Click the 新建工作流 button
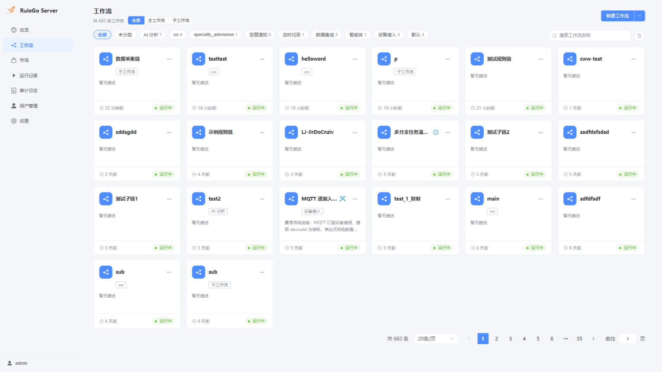This screenshot has height=372, width=662. click(618, 16)
